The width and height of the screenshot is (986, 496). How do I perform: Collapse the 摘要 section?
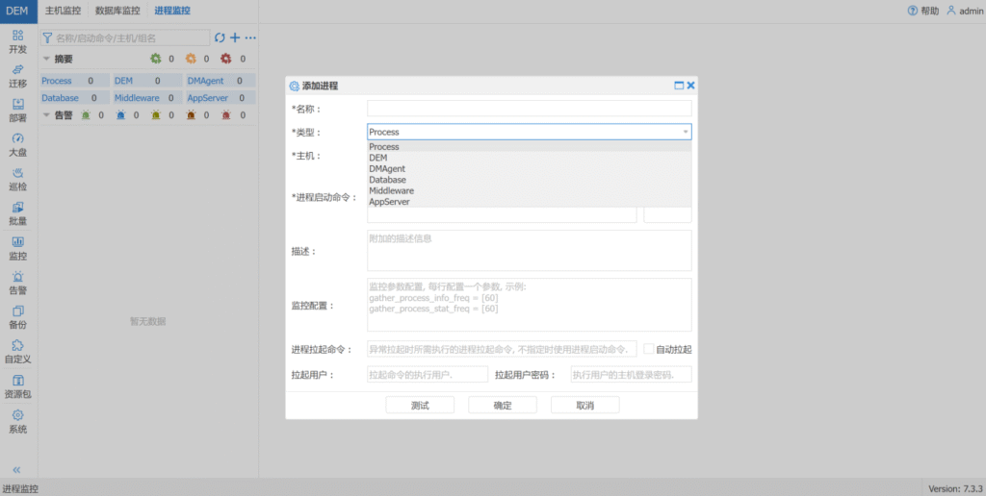pyautogui.click(x=46, y=59)
